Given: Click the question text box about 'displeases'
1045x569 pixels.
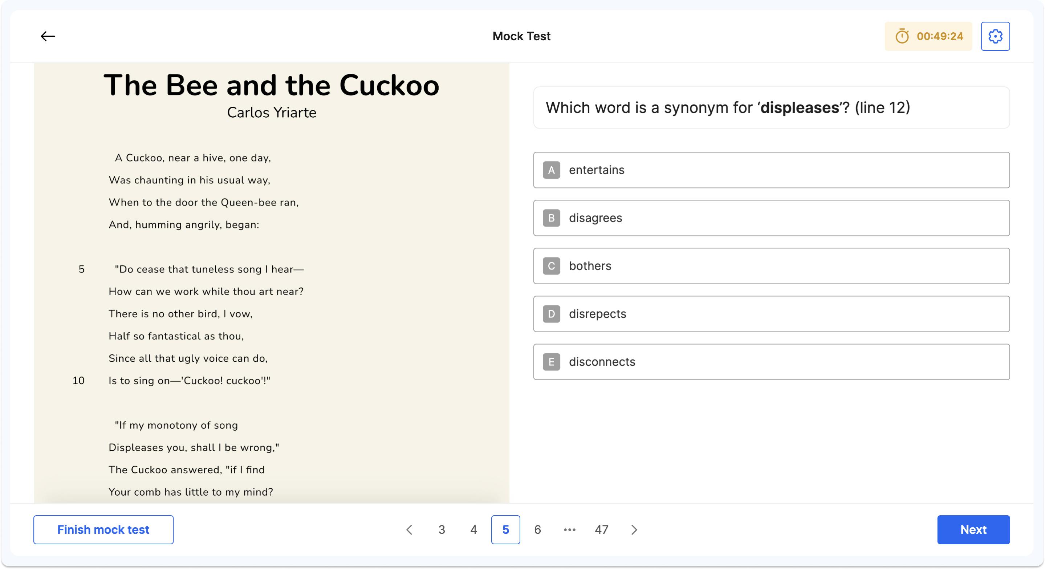Looking at the screenshot, I should (771, 107).
